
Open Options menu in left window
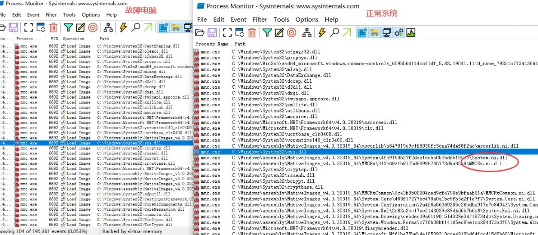pos(91,15)
